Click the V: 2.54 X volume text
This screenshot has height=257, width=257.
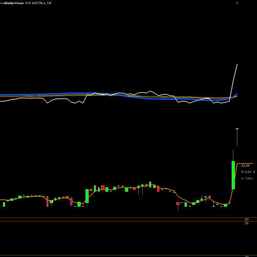point(248,172)
